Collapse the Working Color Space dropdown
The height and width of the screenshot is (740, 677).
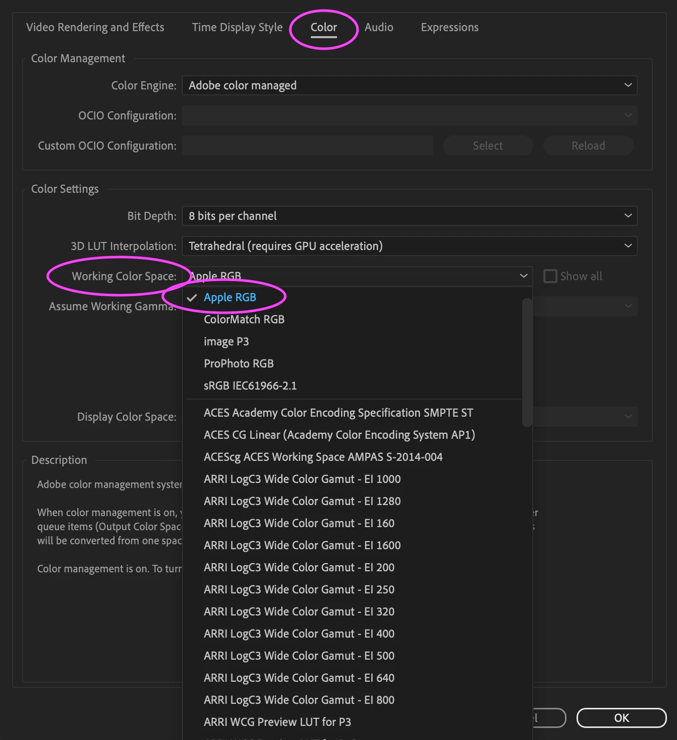[357, 276]
